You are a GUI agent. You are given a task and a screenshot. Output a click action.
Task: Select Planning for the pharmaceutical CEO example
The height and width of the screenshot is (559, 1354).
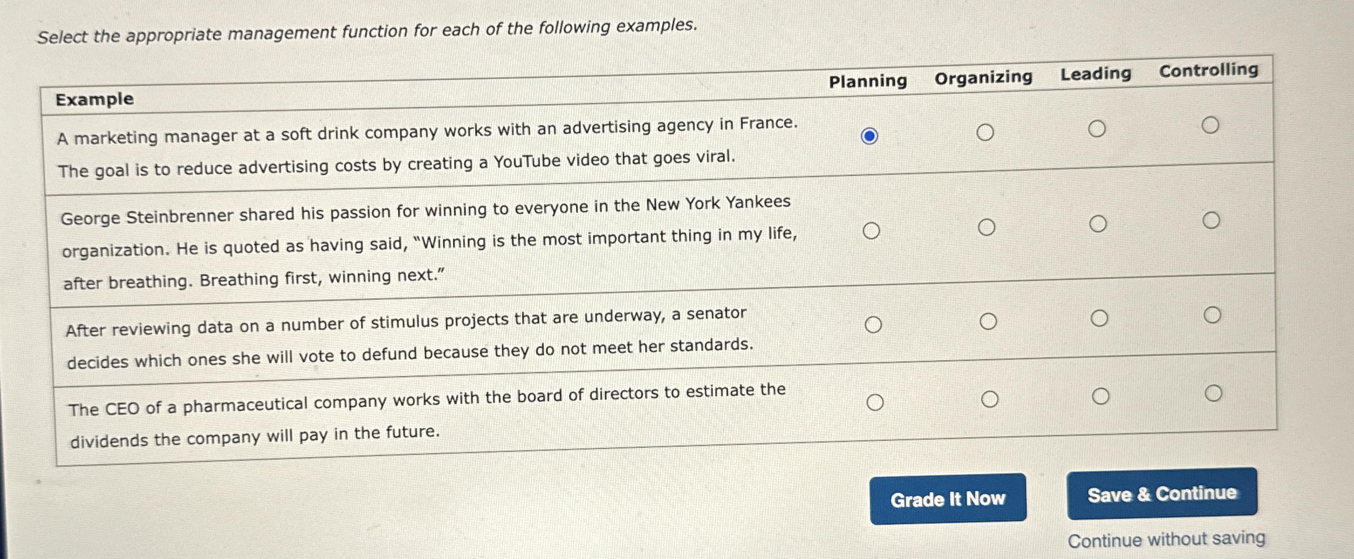coord(876,401)
